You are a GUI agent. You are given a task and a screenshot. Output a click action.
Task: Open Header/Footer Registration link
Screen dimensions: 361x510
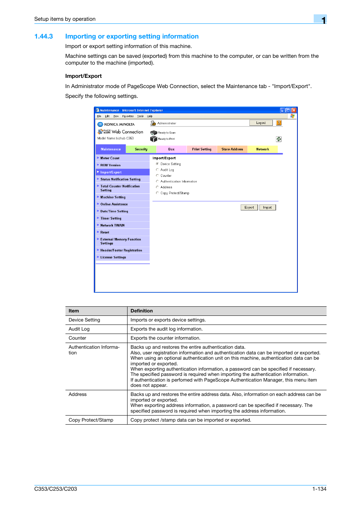pos(121,250)
